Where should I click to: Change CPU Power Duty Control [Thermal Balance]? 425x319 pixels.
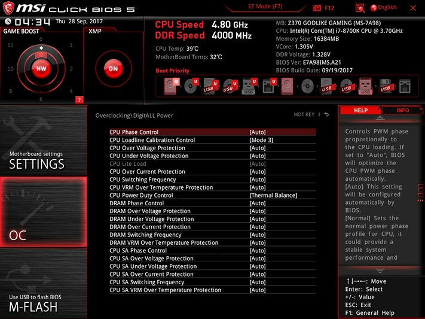pyautogui.click(x=273, y=195)
